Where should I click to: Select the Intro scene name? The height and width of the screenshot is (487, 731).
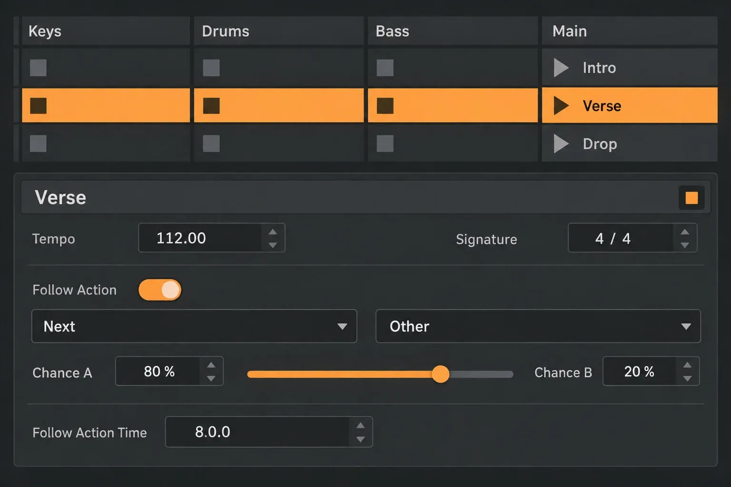(x=600, y=68)
